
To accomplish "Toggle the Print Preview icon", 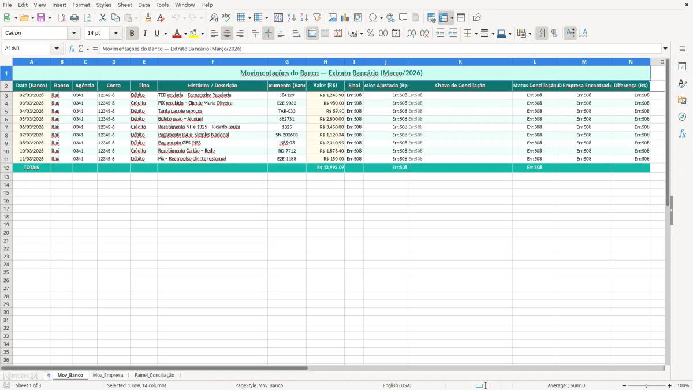I will [x=87, y=18].
